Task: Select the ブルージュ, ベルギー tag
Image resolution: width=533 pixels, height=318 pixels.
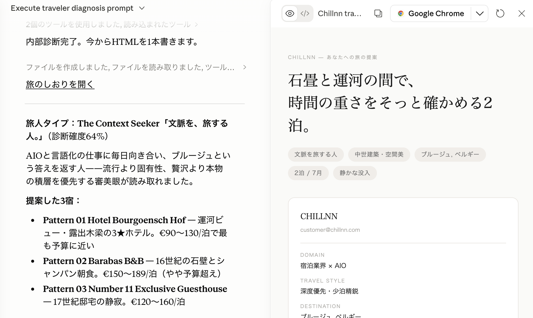Action: [x=450, y=154]
